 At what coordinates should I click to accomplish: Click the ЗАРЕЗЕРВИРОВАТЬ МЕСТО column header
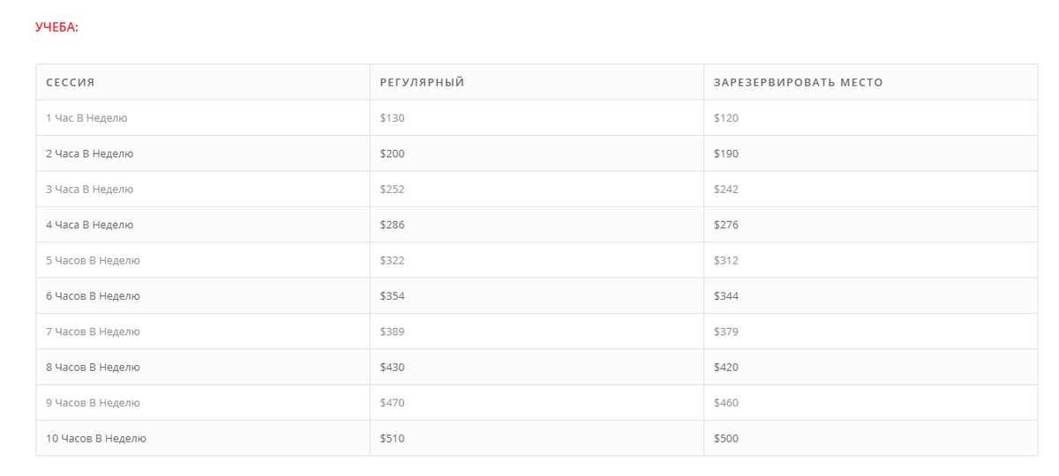pyautogui.click(x=798, y=83)
